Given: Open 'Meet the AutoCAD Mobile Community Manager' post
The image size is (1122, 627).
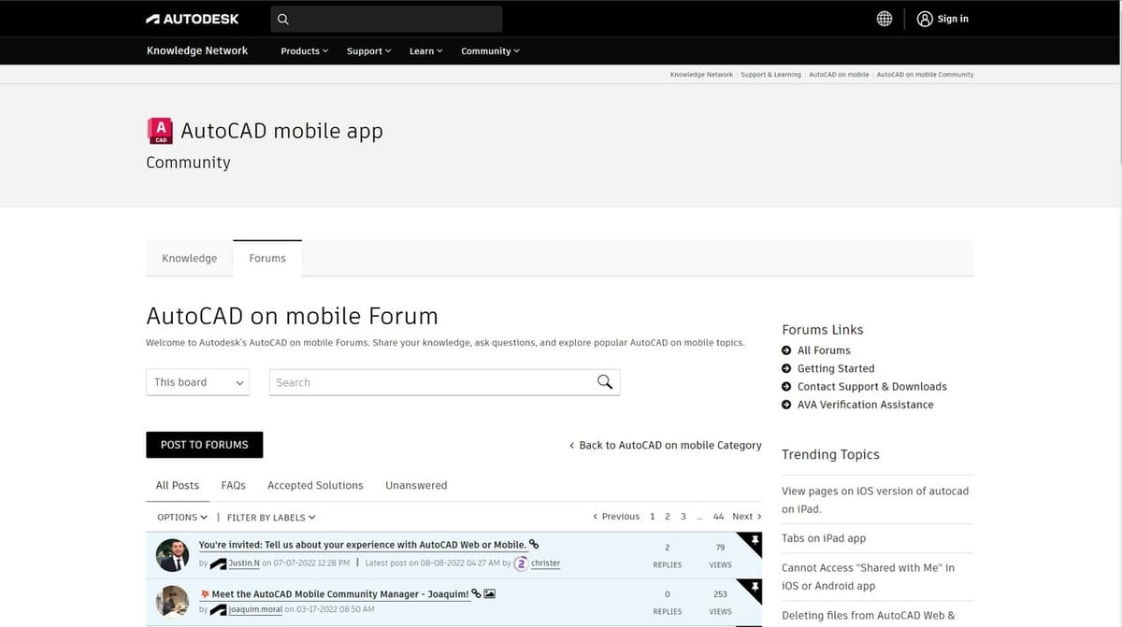Looking at the screenshot, I should coord(340,593).
